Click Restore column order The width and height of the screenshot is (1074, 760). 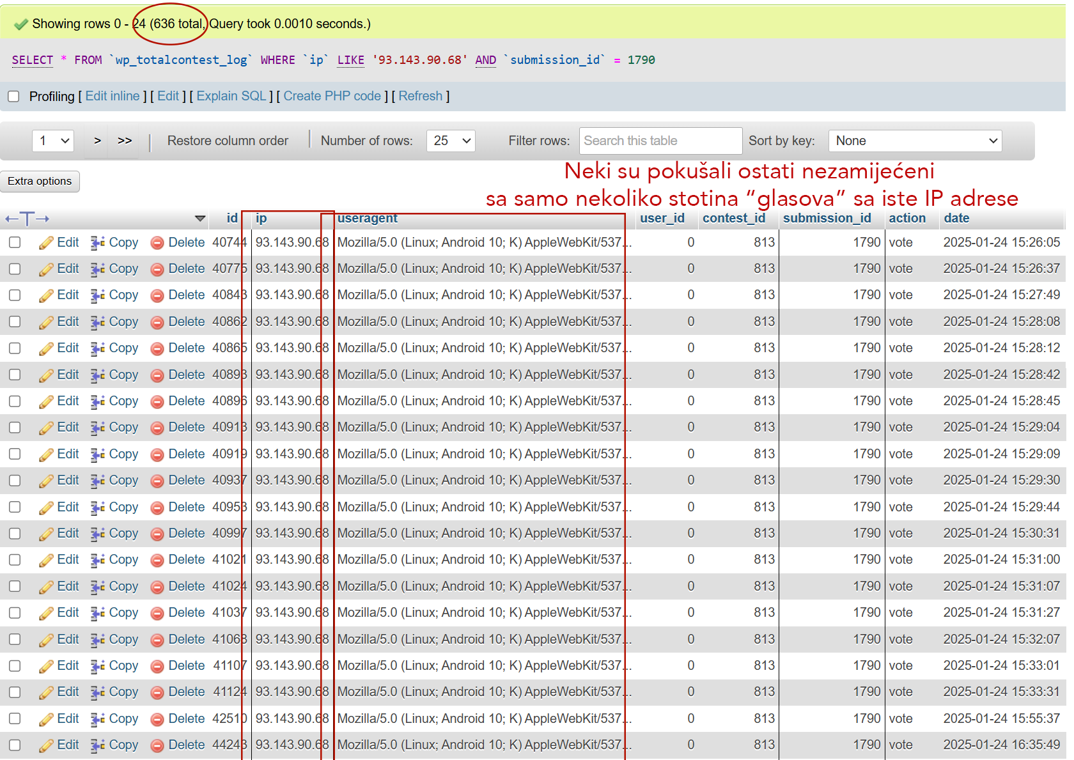pyautogui.click(x=228, y=141)
